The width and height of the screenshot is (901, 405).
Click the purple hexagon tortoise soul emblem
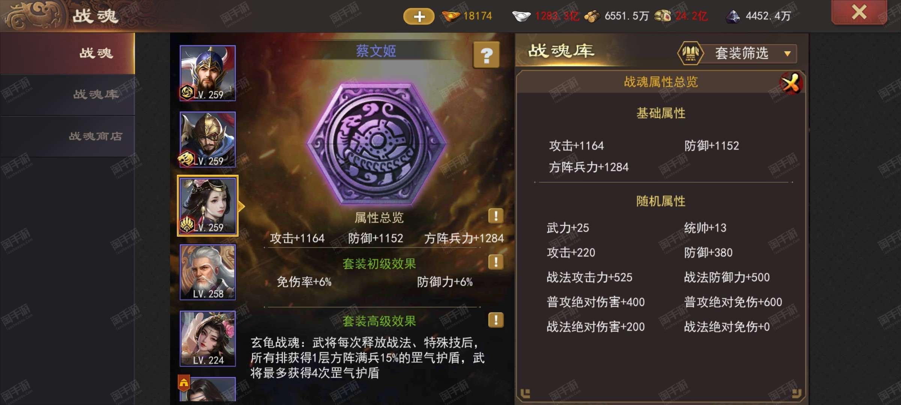(x=377, y=144)
